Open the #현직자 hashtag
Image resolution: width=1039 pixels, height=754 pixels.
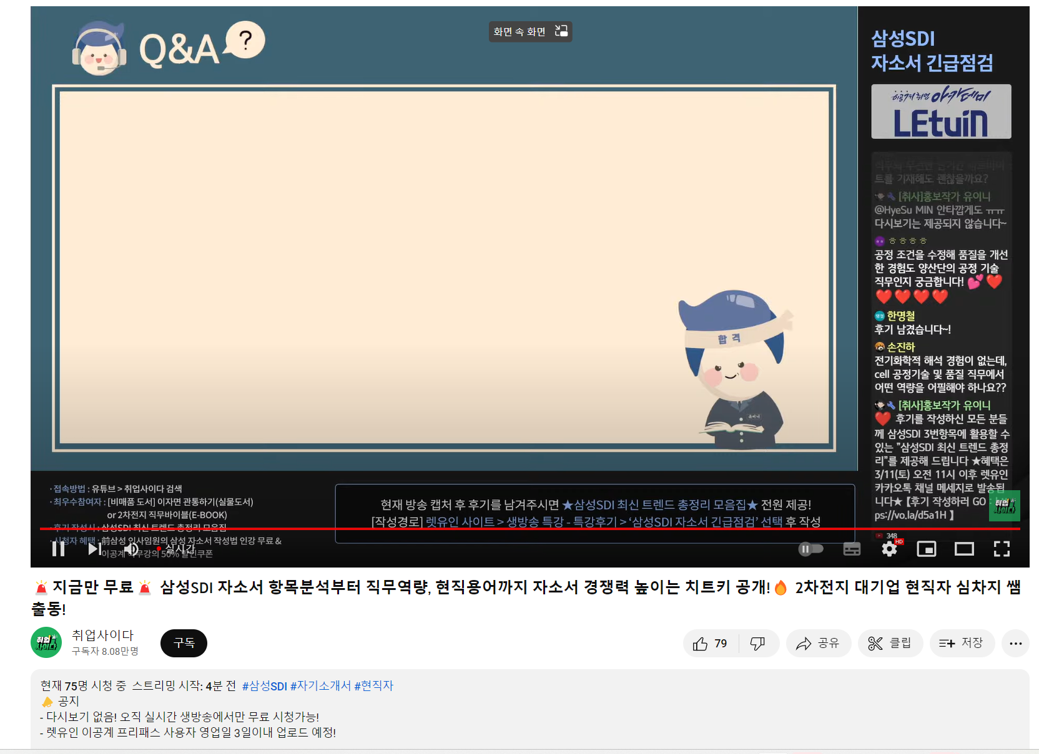click(x=373, y=686)
